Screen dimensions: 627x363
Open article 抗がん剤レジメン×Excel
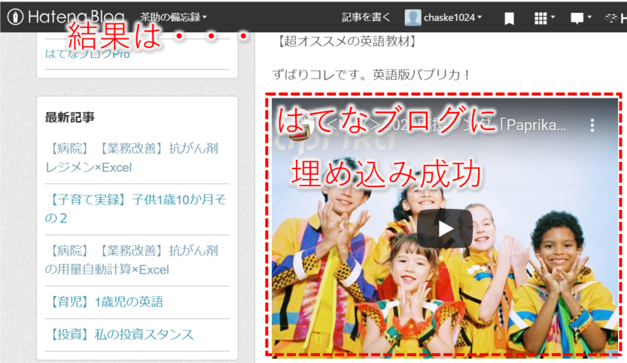(x=132, y=158)
